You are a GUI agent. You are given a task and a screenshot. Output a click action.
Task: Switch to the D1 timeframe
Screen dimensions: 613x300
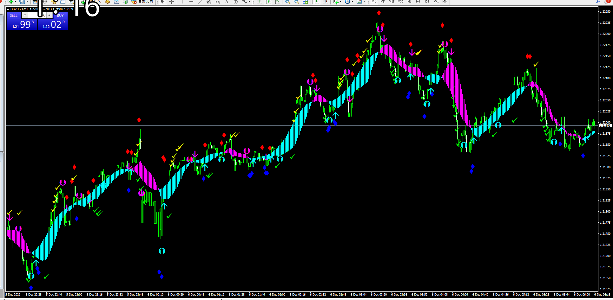[427, 2]
